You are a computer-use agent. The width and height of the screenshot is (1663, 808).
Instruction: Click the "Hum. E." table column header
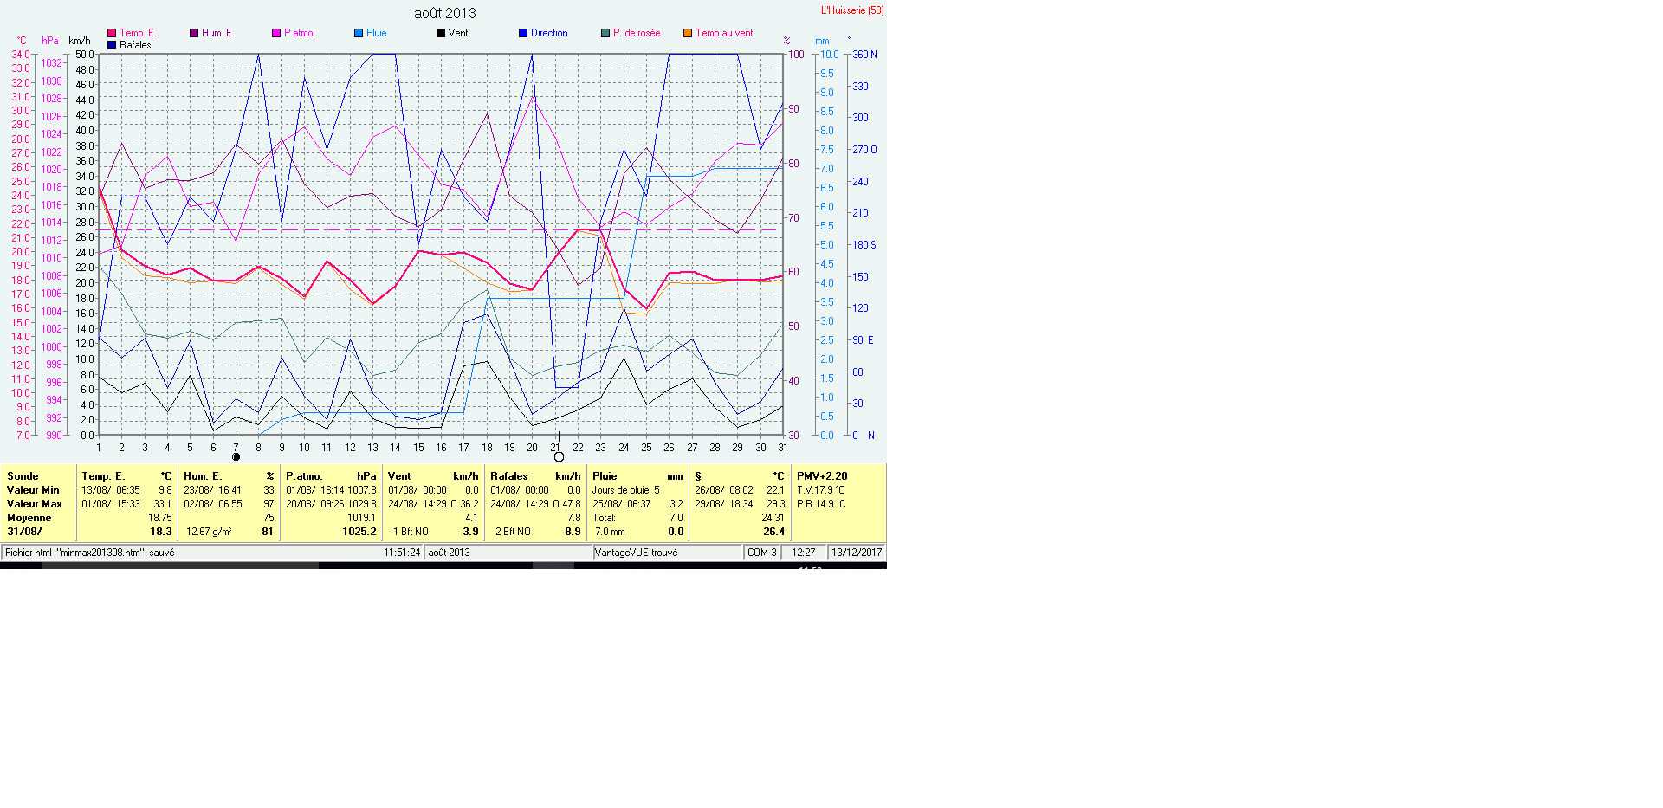click(x=203, y=476)
